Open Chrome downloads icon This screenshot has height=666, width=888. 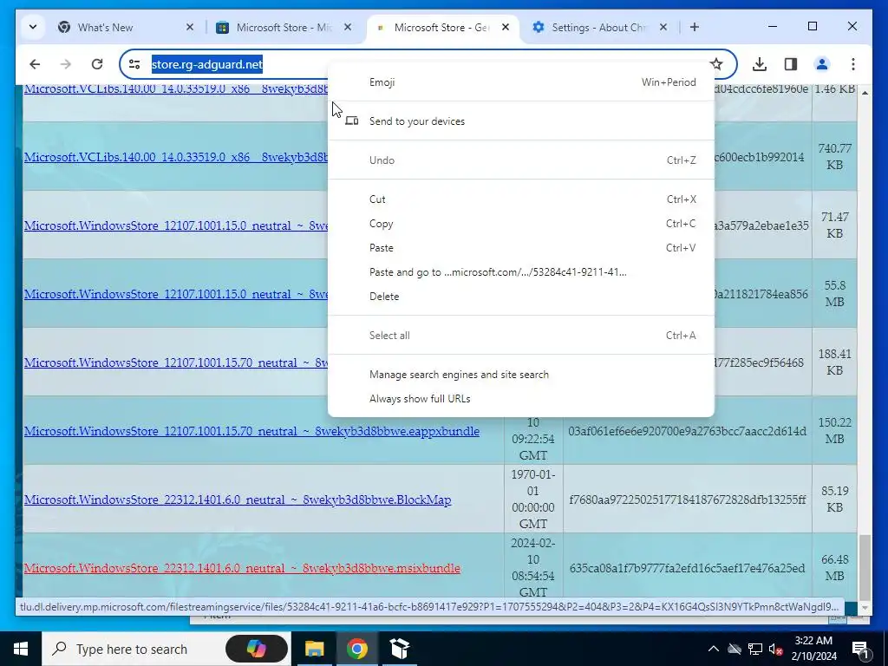[x=760, y=64]
